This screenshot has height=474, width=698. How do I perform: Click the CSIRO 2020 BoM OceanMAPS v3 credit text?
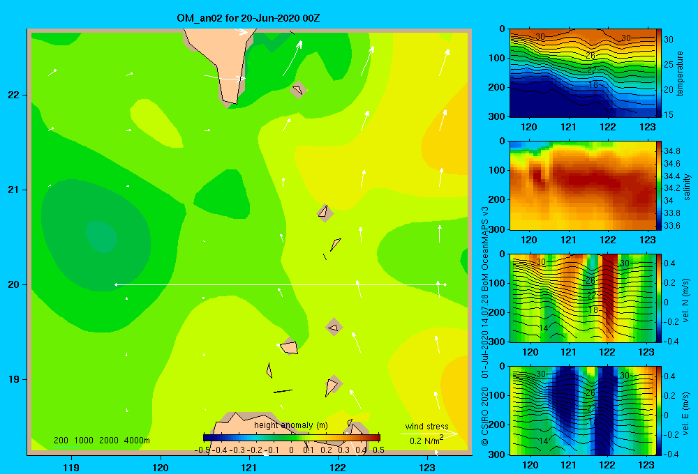click(x=485, y=326)
